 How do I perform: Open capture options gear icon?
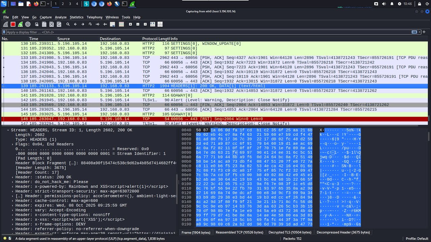28,24
